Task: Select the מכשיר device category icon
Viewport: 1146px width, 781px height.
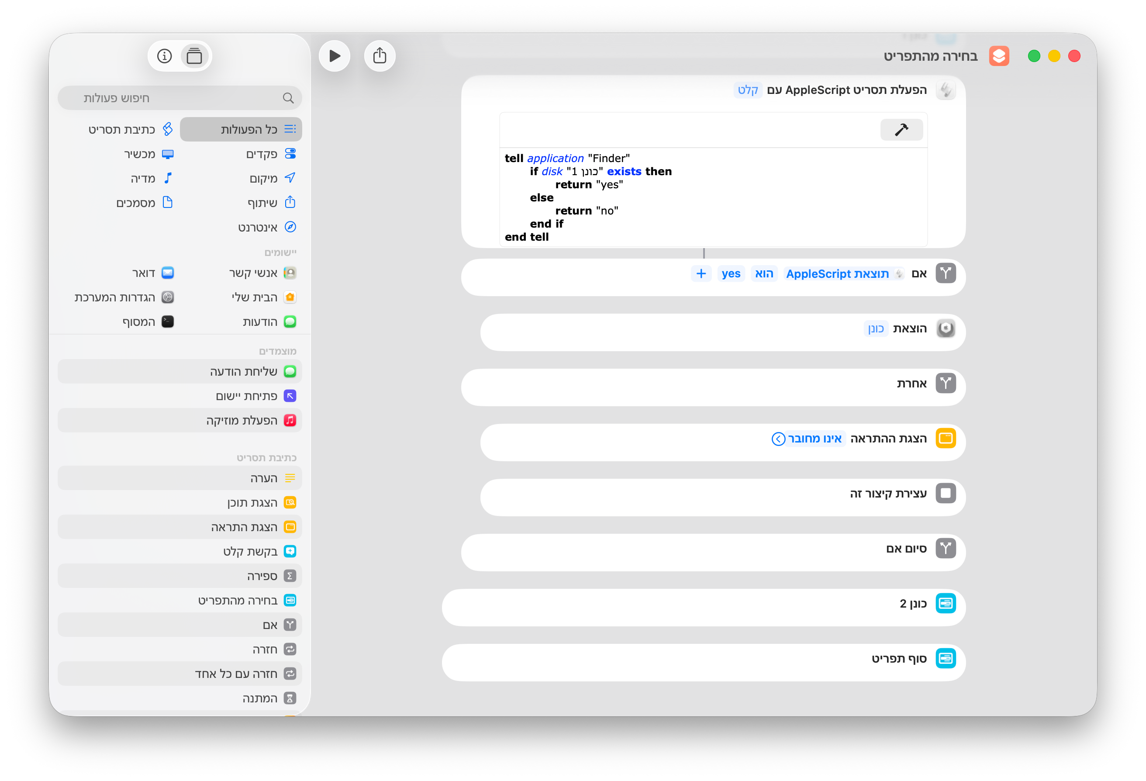Action: tap(168, 154)
